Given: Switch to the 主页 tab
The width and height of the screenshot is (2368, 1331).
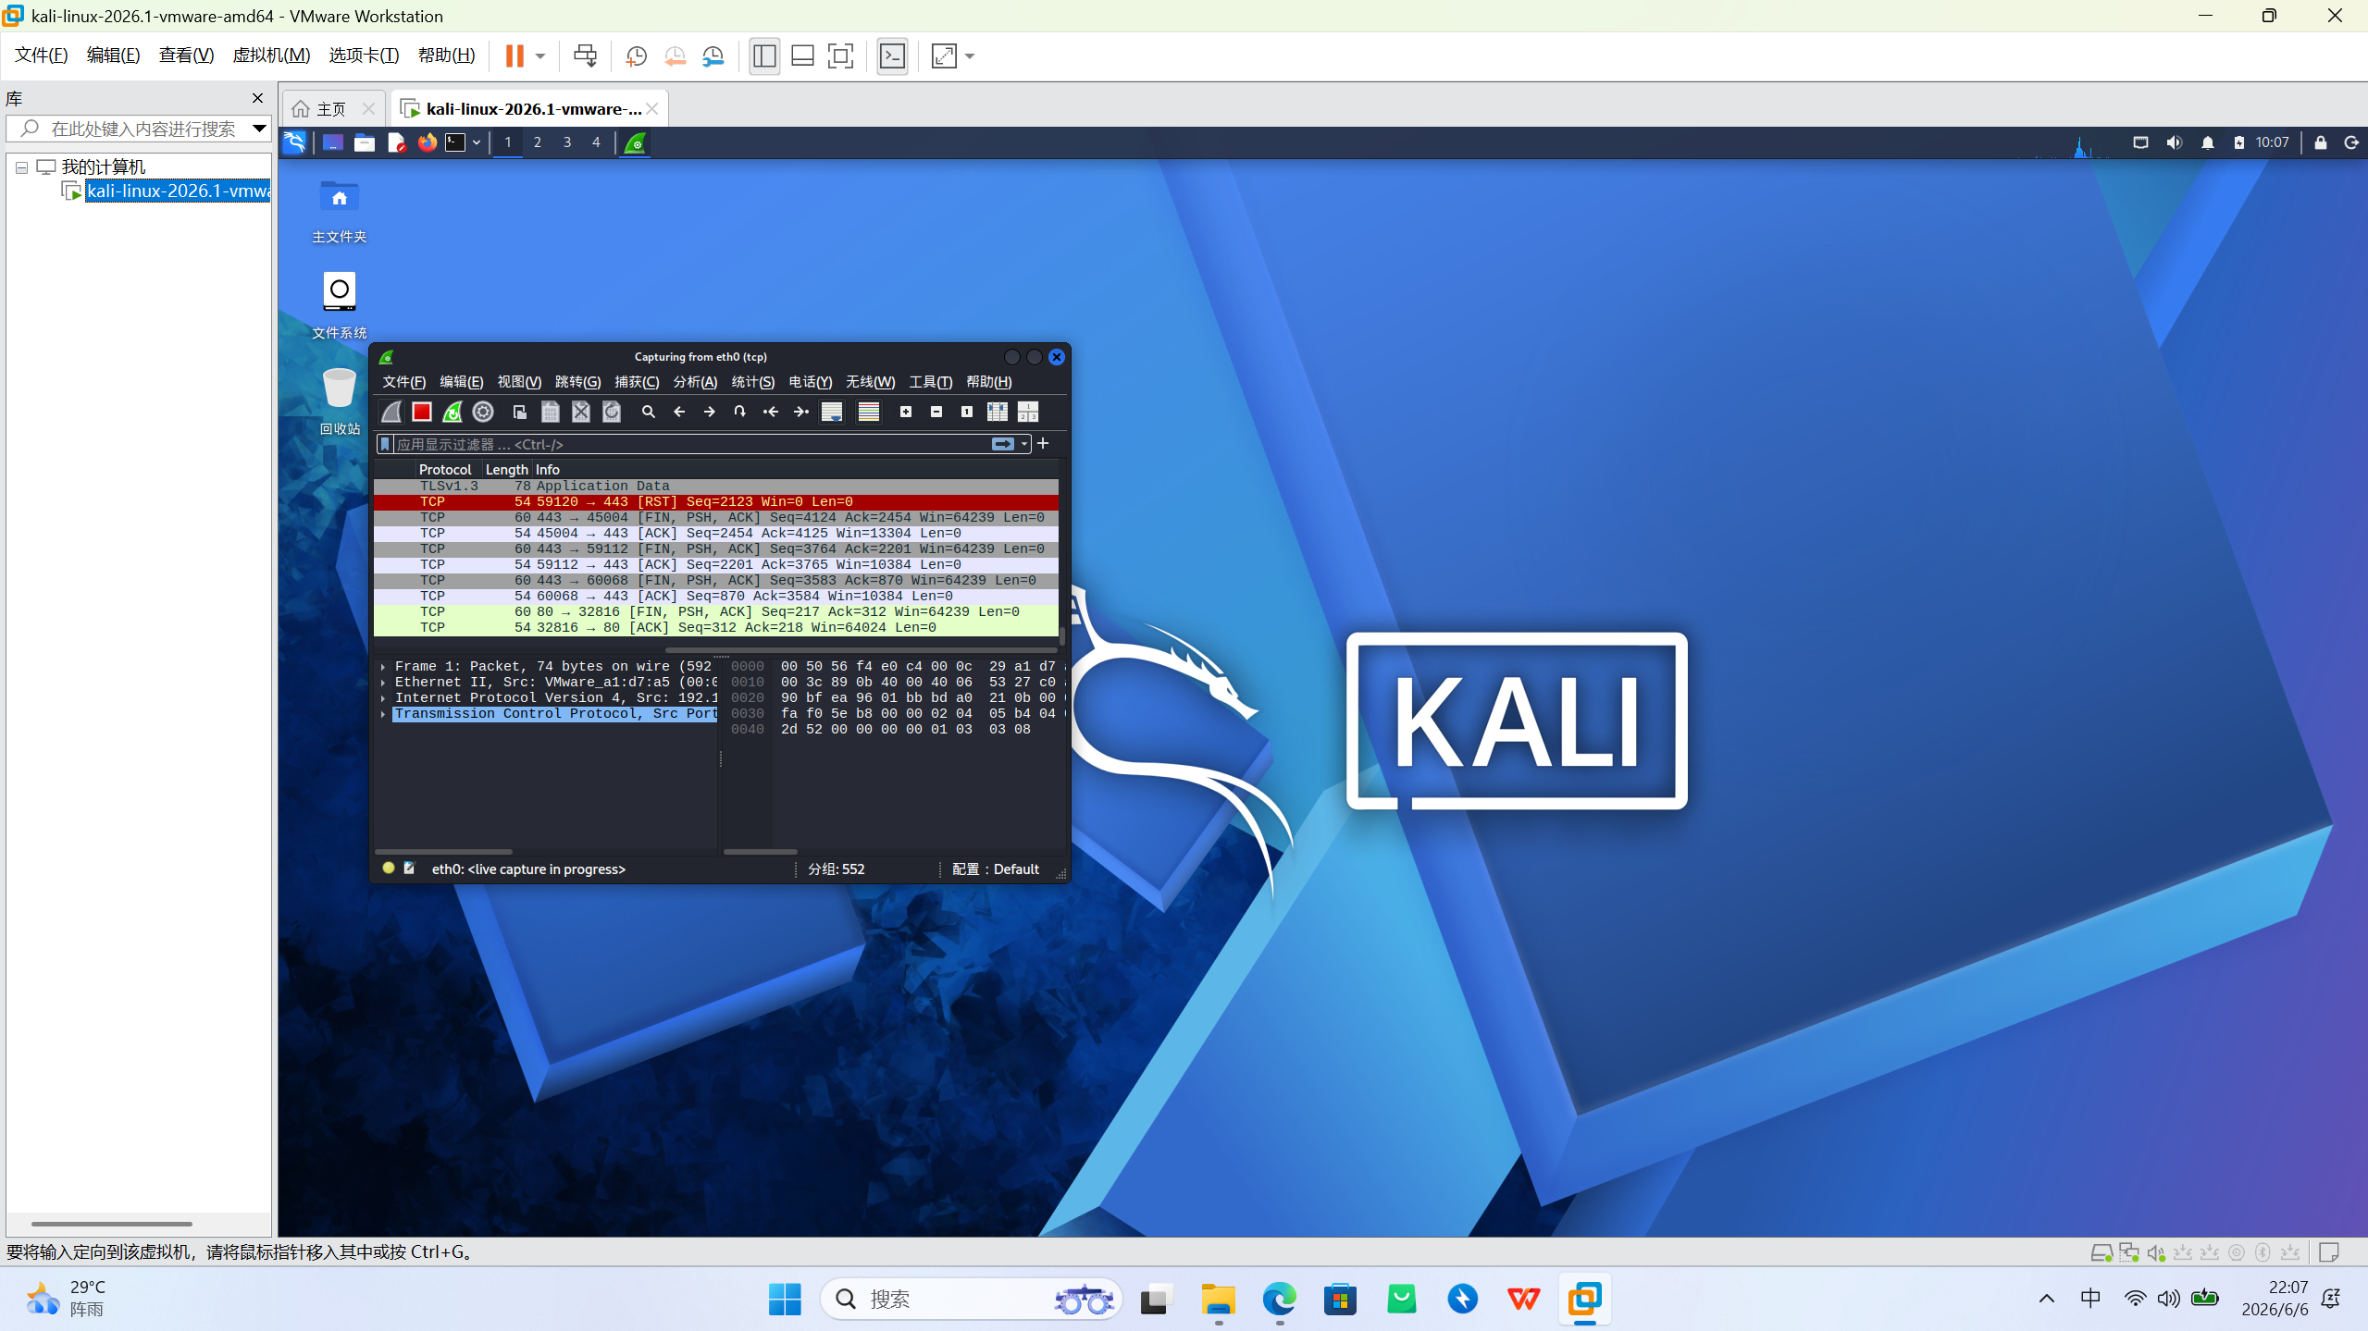Looking at the screenshot, I should [331, 109].
